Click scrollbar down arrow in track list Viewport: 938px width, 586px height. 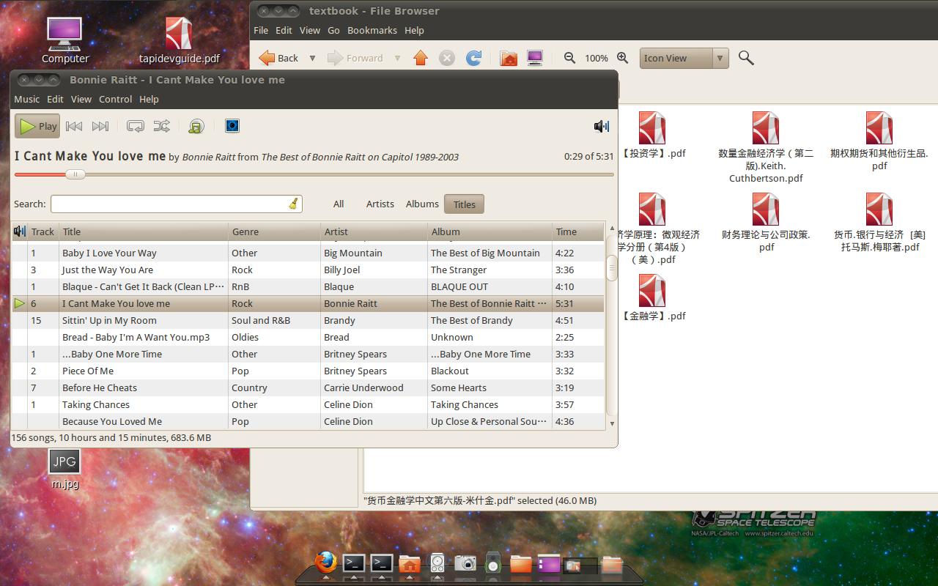coord(612,423)
